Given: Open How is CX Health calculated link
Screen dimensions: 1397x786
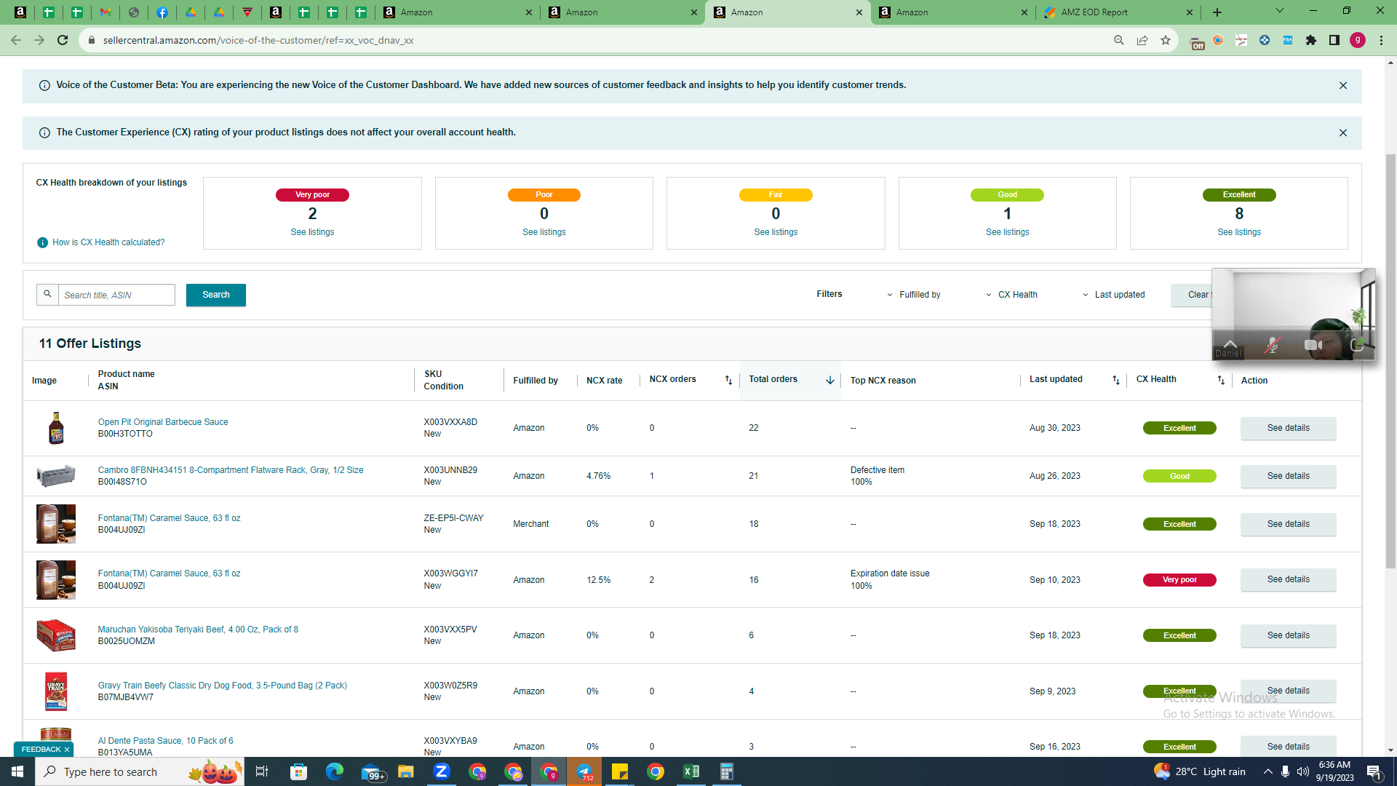Looking at the screenshot, I should [108, 242].
